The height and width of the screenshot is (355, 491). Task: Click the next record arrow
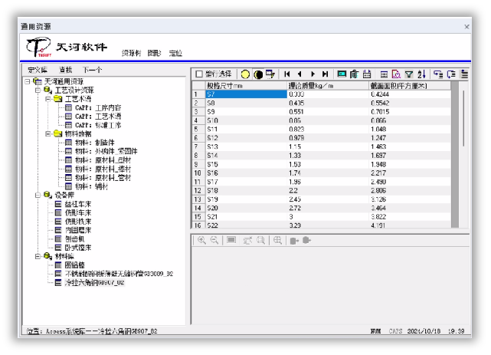(313, 74)
